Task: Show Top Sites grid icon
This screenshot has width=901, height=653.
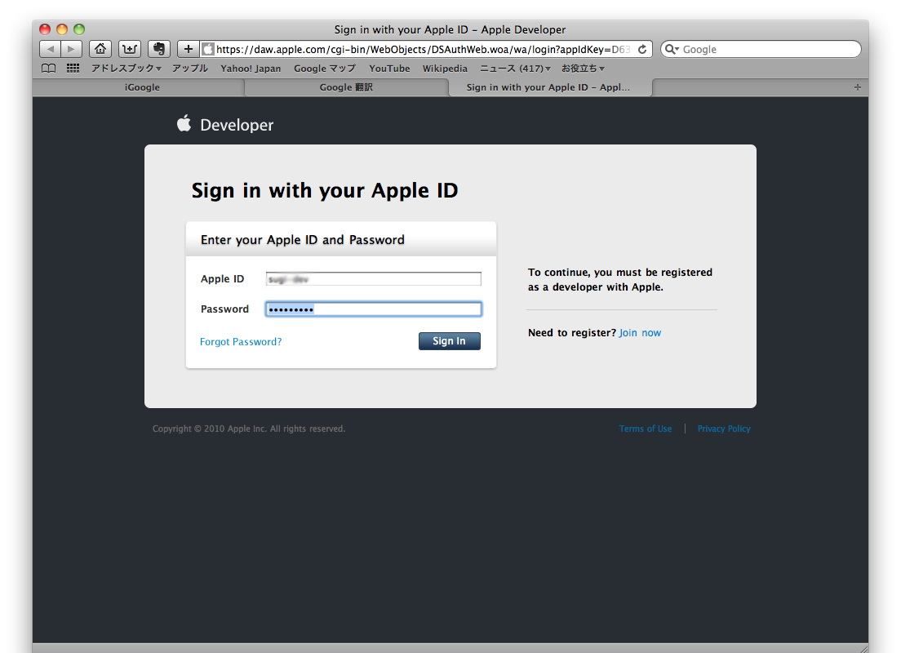Action: point(73,69)
